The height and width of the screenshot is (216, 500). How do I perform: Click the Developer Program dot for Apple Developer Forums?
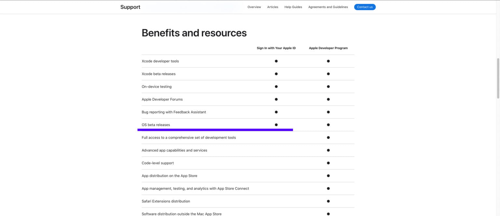[328, 99]
